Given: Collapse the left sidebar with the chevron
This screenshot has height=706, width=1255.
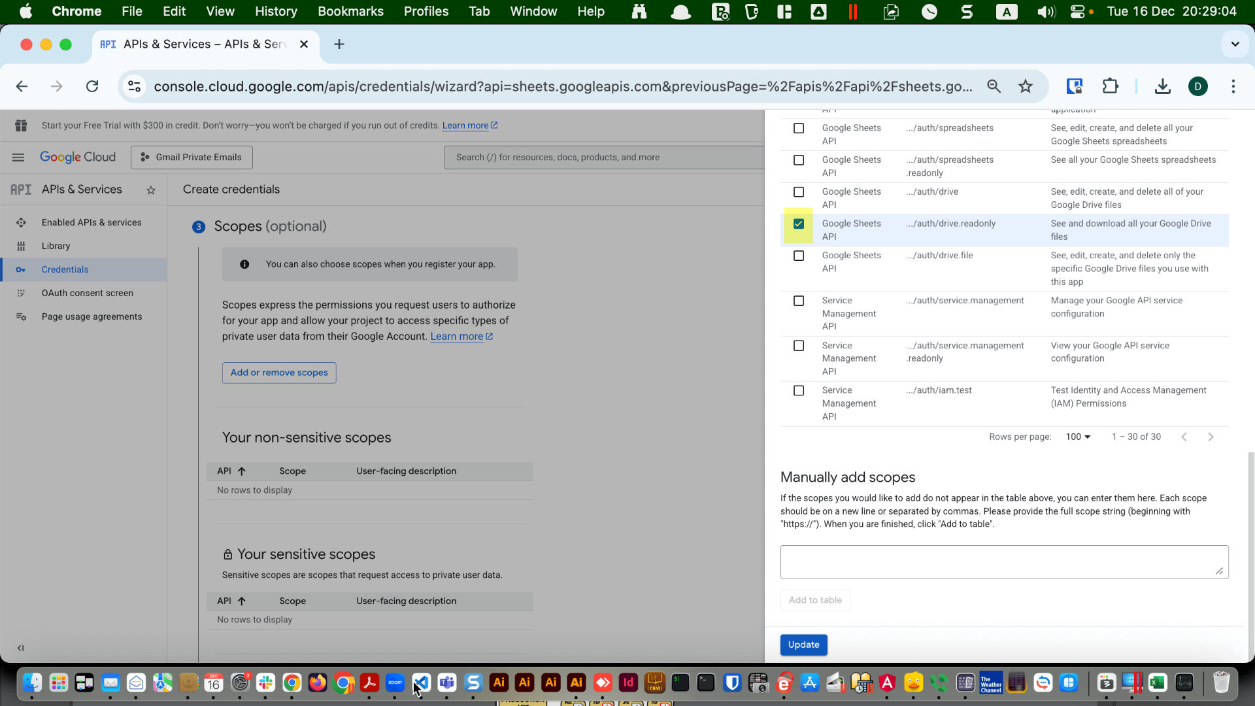Looking at the screenshot, I should 20,648.
